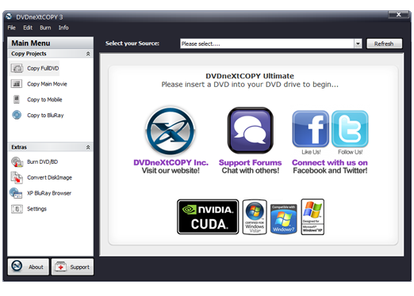This screenshot has height=296, width=414.
Task: Open the DVDneXtCOPY Inc. website link
Action: pyautogui.click(x=171, y=162)
